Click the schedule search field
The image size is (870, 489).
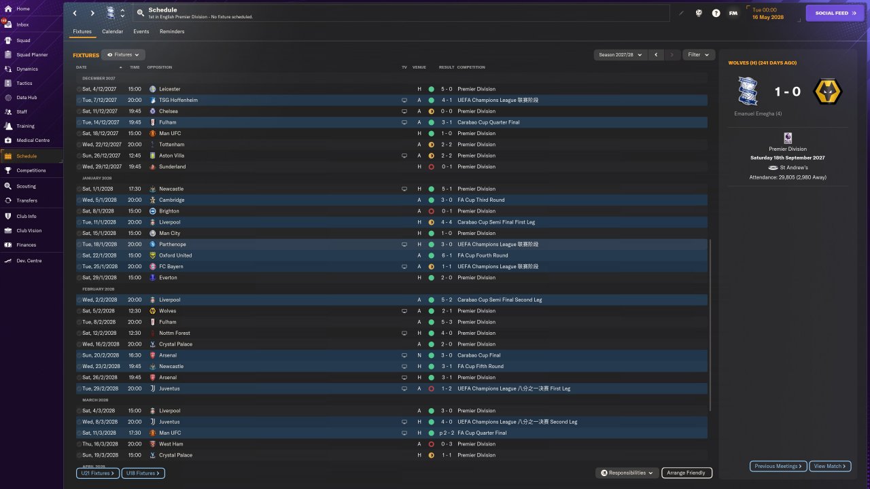pos(401,13)
